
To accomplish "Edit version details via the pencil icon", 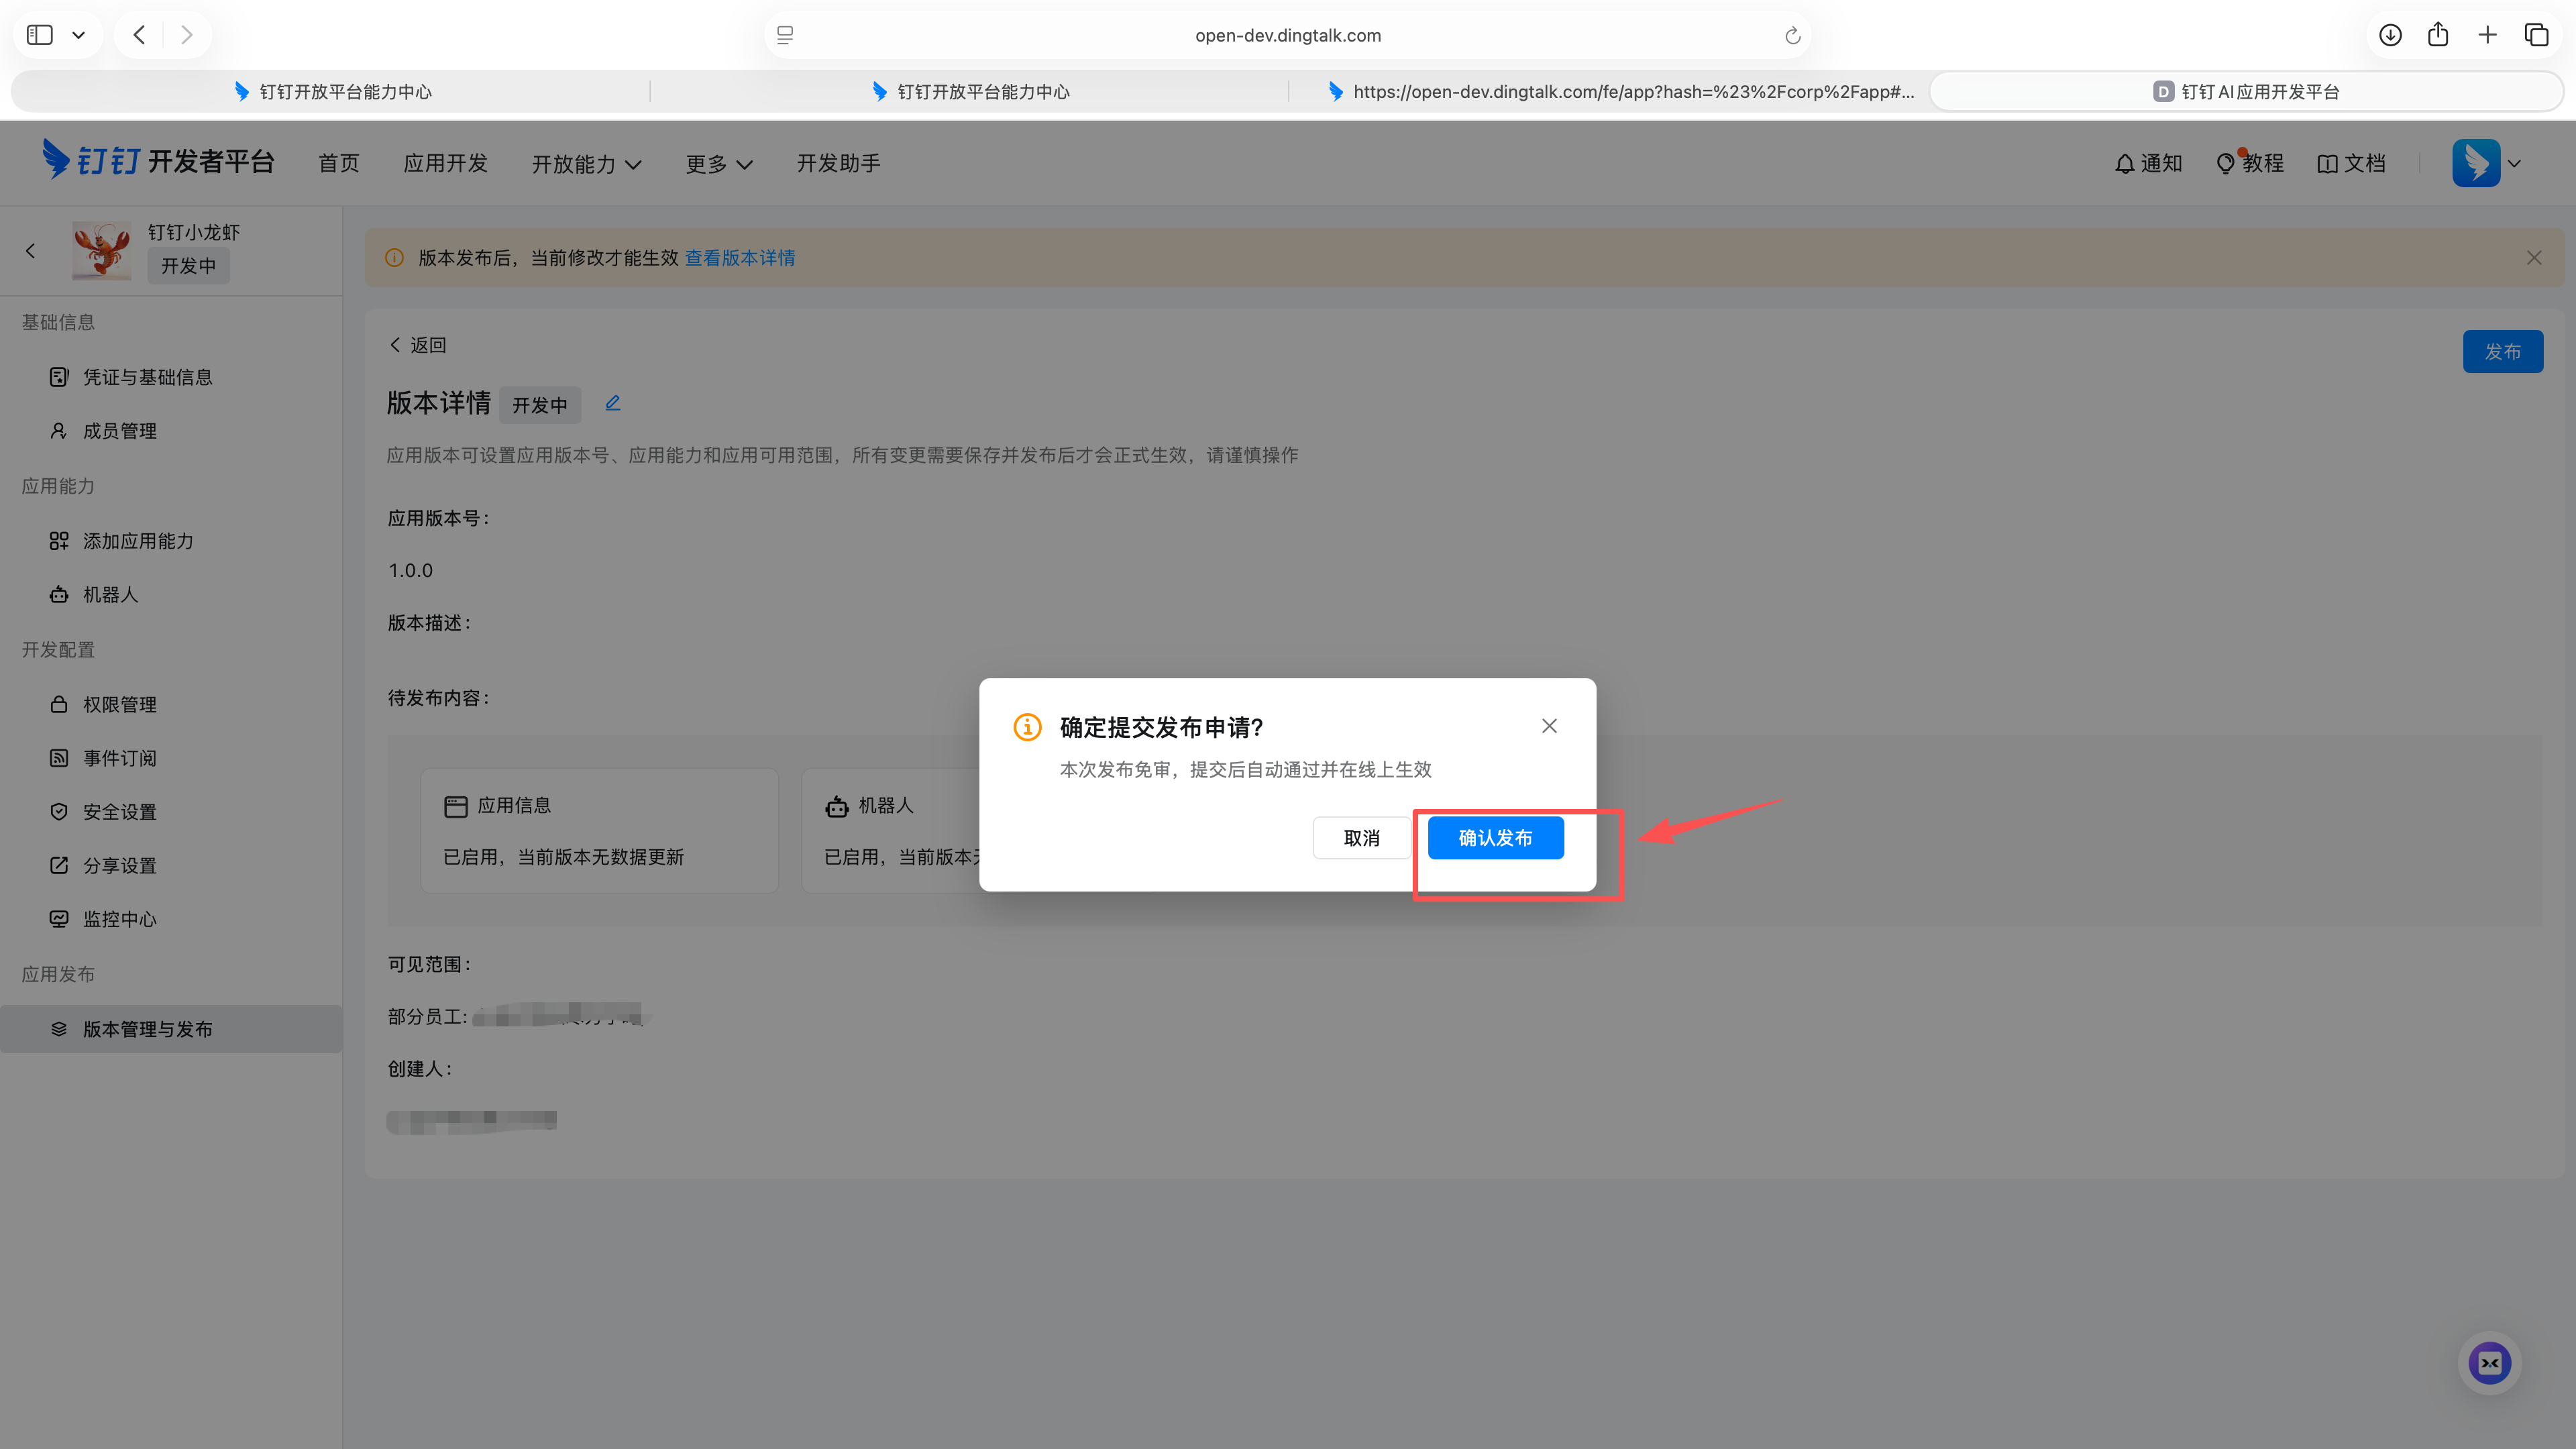I will [613, 402].
